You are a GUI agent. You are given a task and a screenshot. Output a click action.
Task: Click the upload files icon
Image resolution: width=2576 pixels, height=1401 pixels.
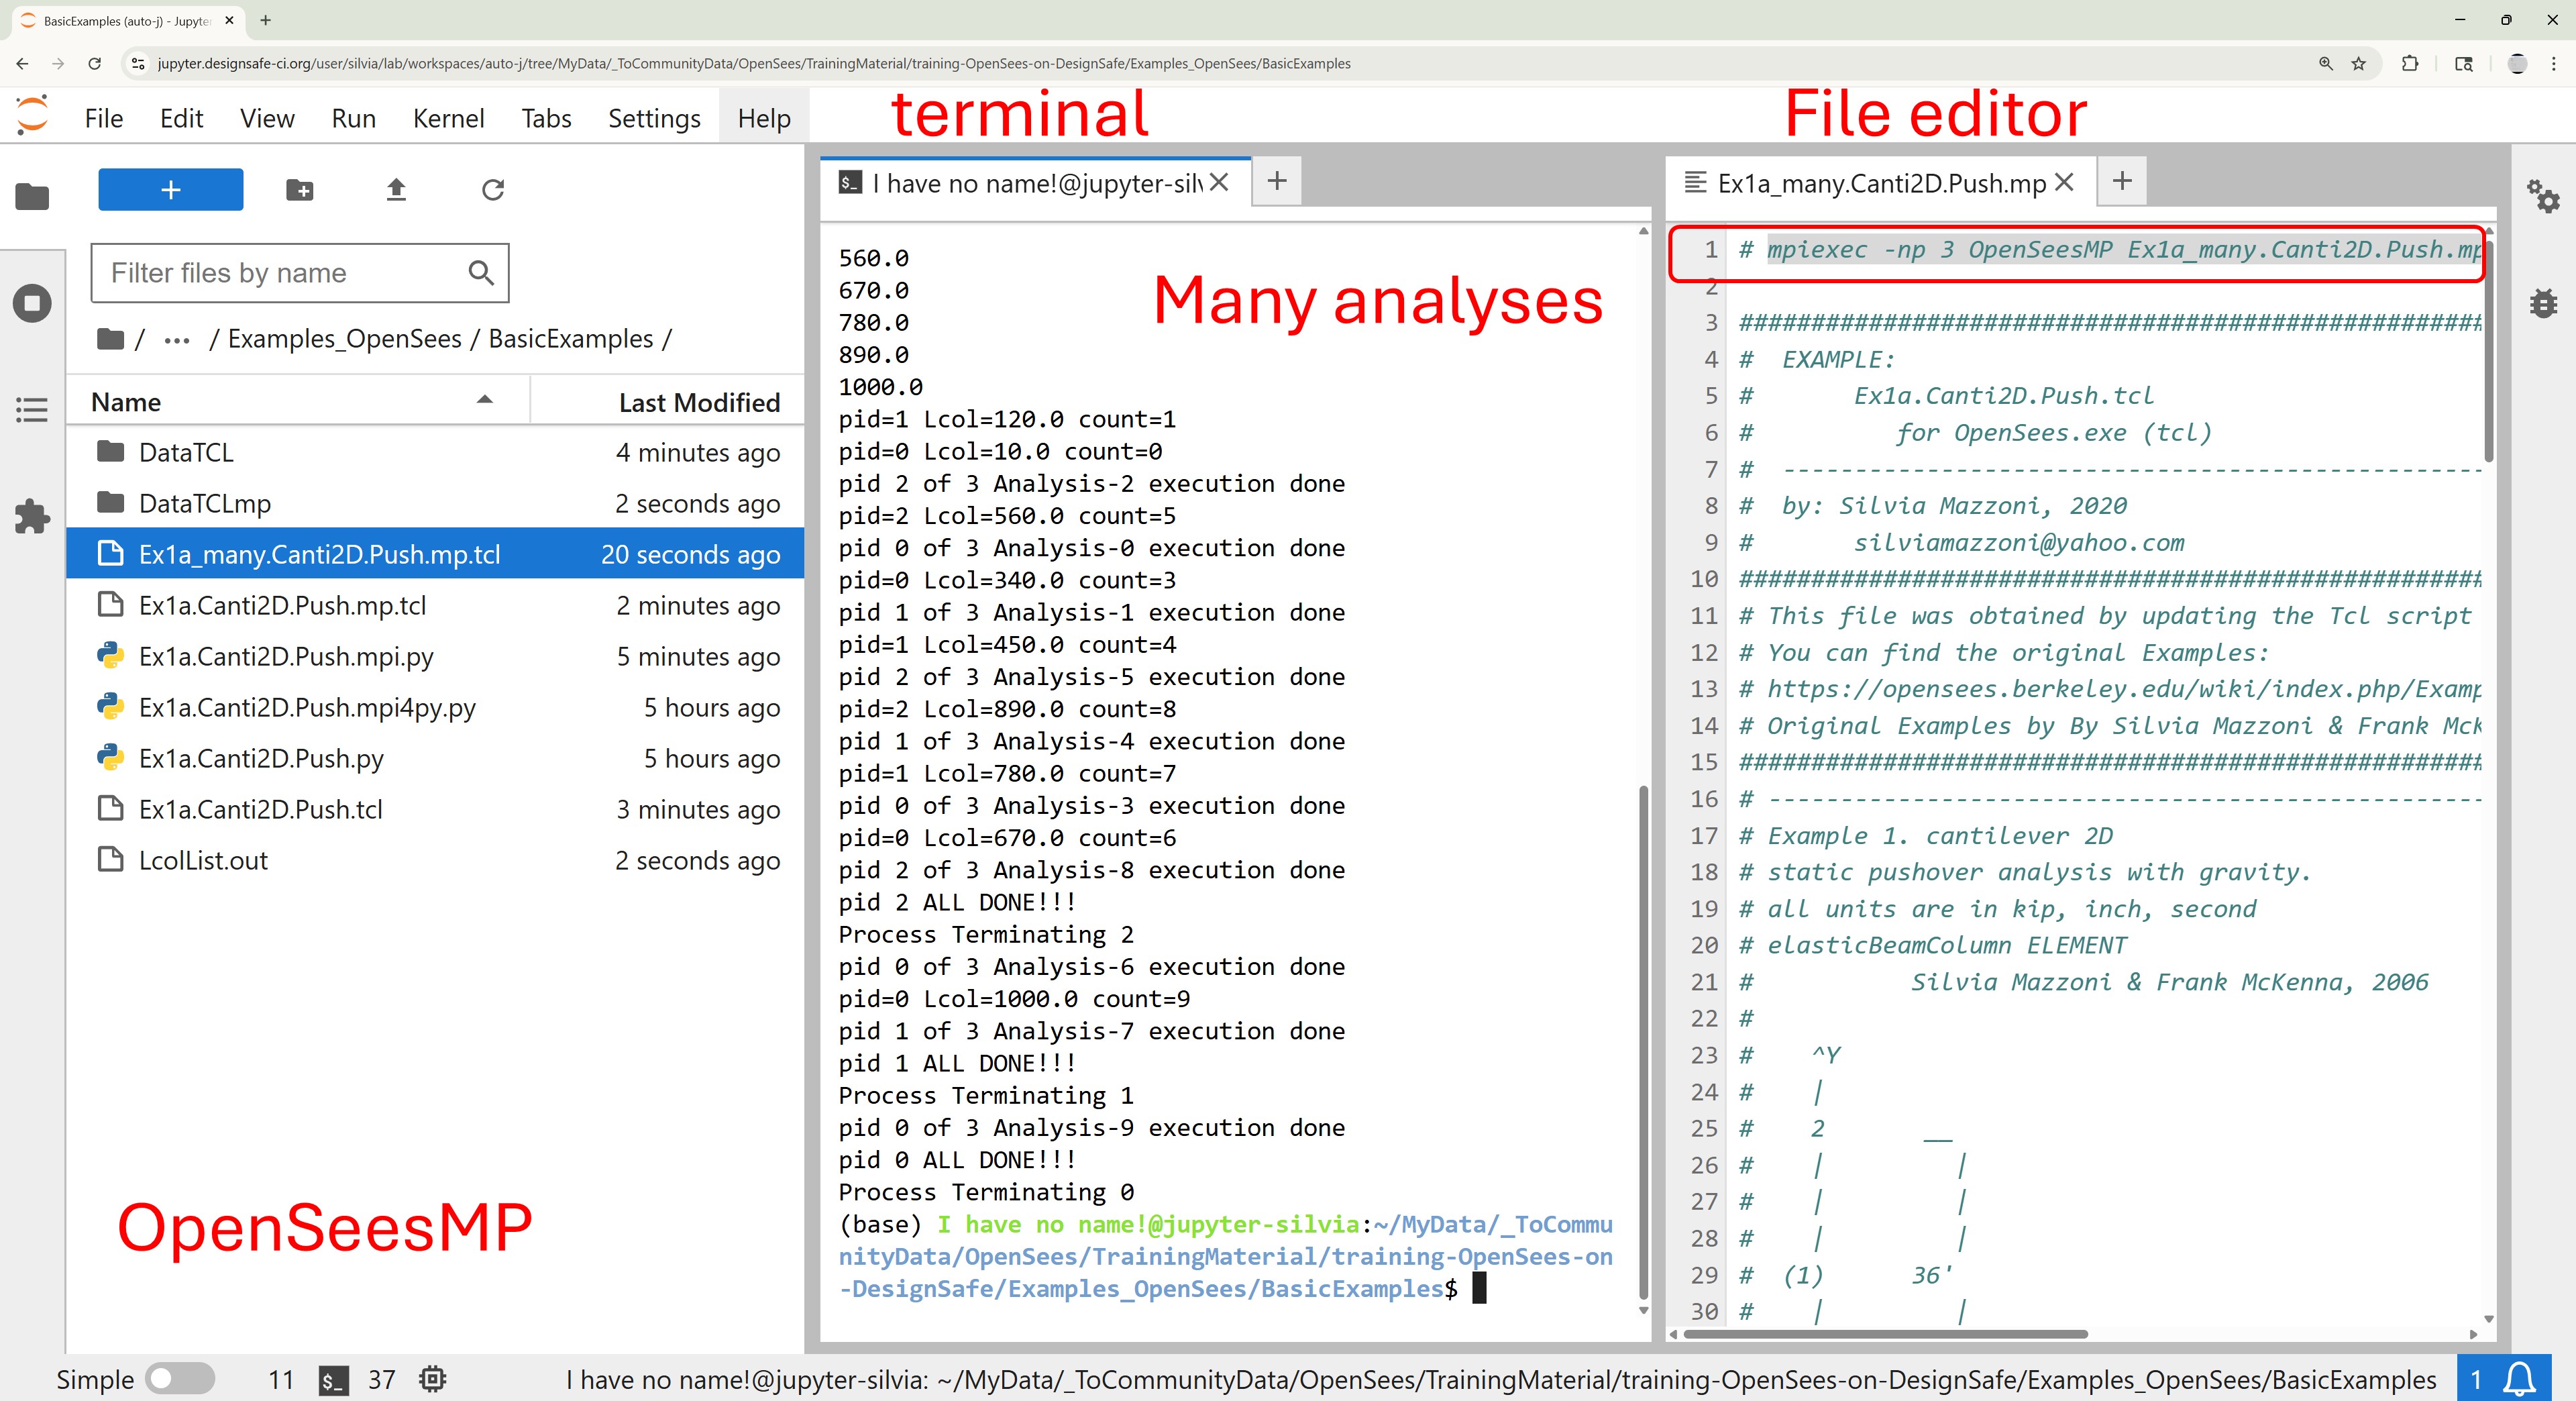[396, 190]
